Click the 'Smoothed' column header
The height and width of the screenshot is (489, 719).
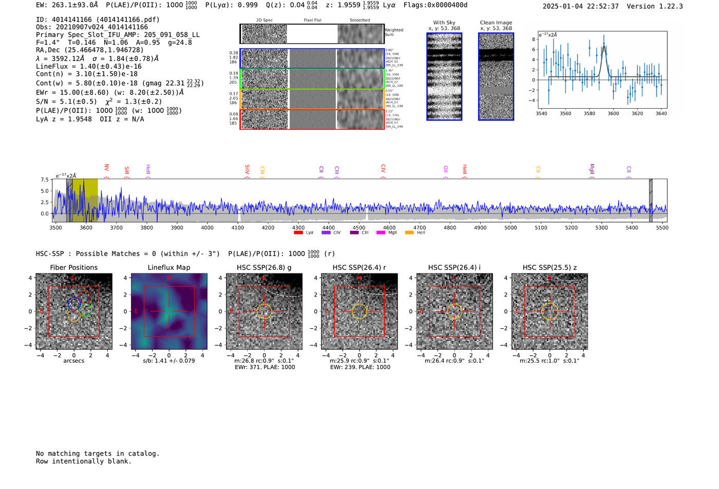tap(360, 21)
